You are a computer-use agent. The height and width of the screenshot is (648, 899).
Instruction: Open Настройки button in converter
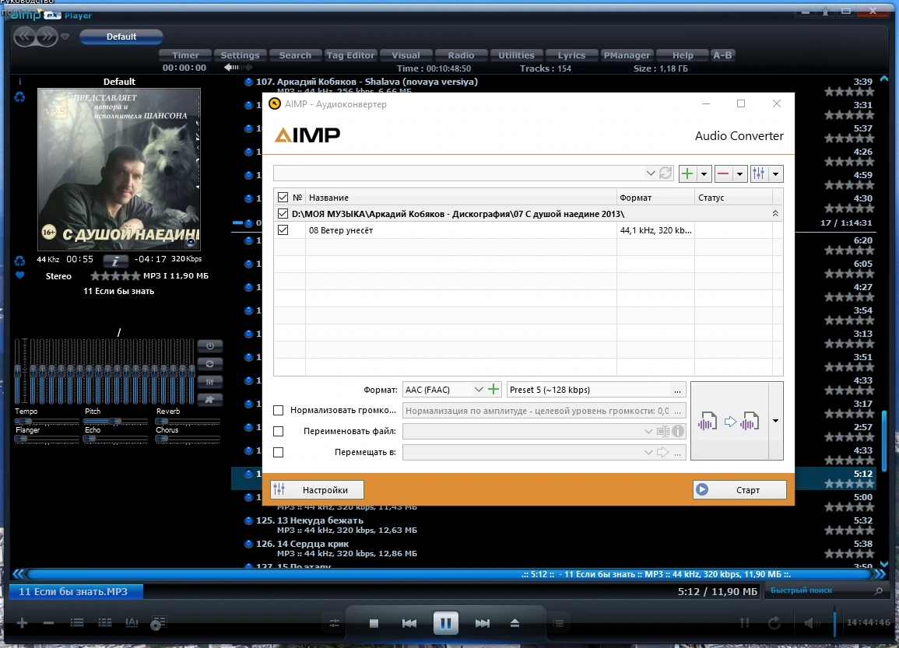pos(317,490)
